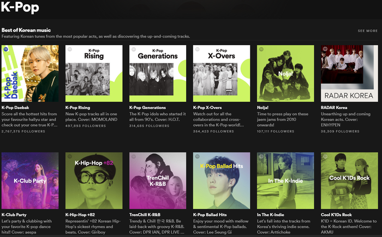Click the 'Cover: Arttichoke' description text

[273, 232]
